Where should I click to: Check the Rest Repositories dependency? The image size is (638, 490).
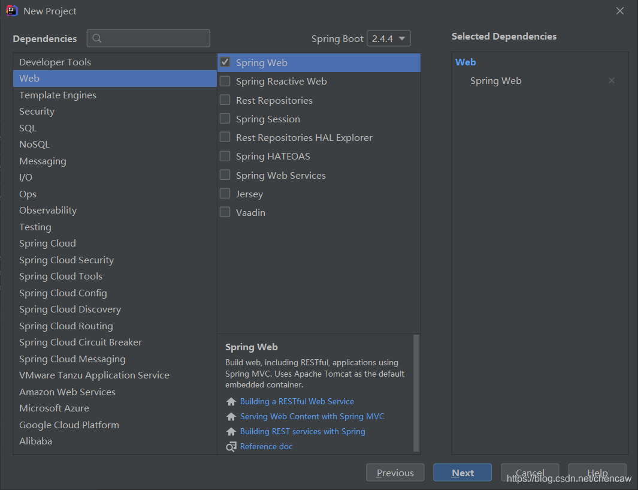pyautogui.click(x=225, y=100)
